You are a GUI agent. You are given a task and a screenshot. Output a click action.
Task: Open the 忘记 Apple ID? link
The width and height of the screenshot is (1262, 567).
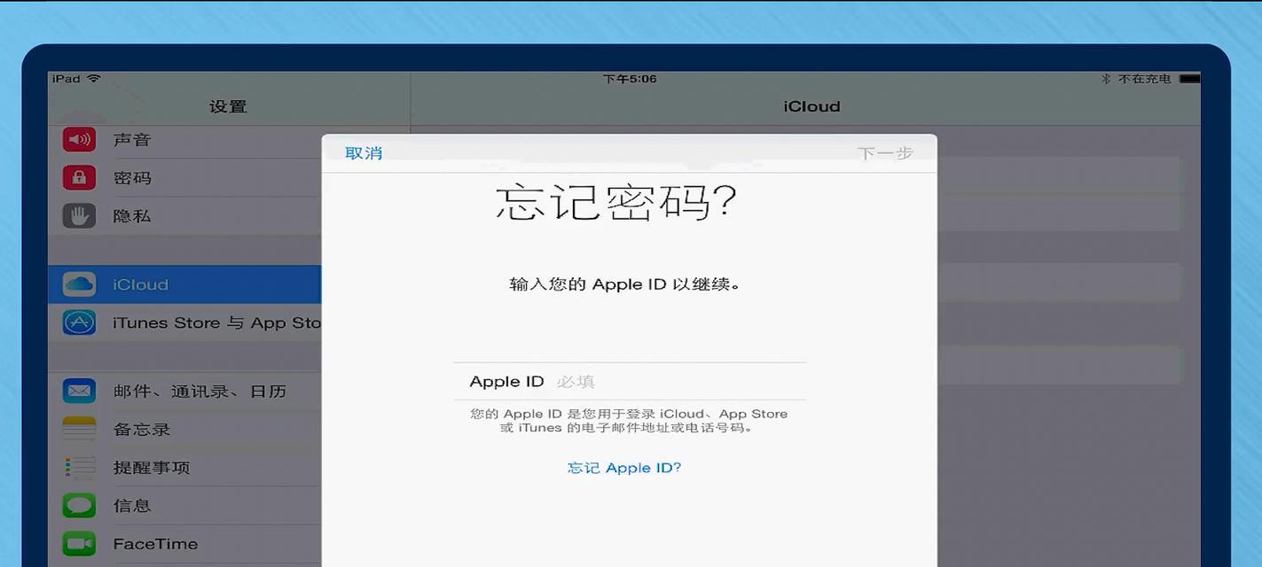coord(624,468)
